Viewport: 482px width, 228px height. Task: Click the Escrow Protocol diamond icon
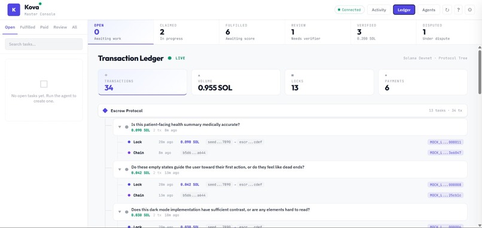pos(105,110)
